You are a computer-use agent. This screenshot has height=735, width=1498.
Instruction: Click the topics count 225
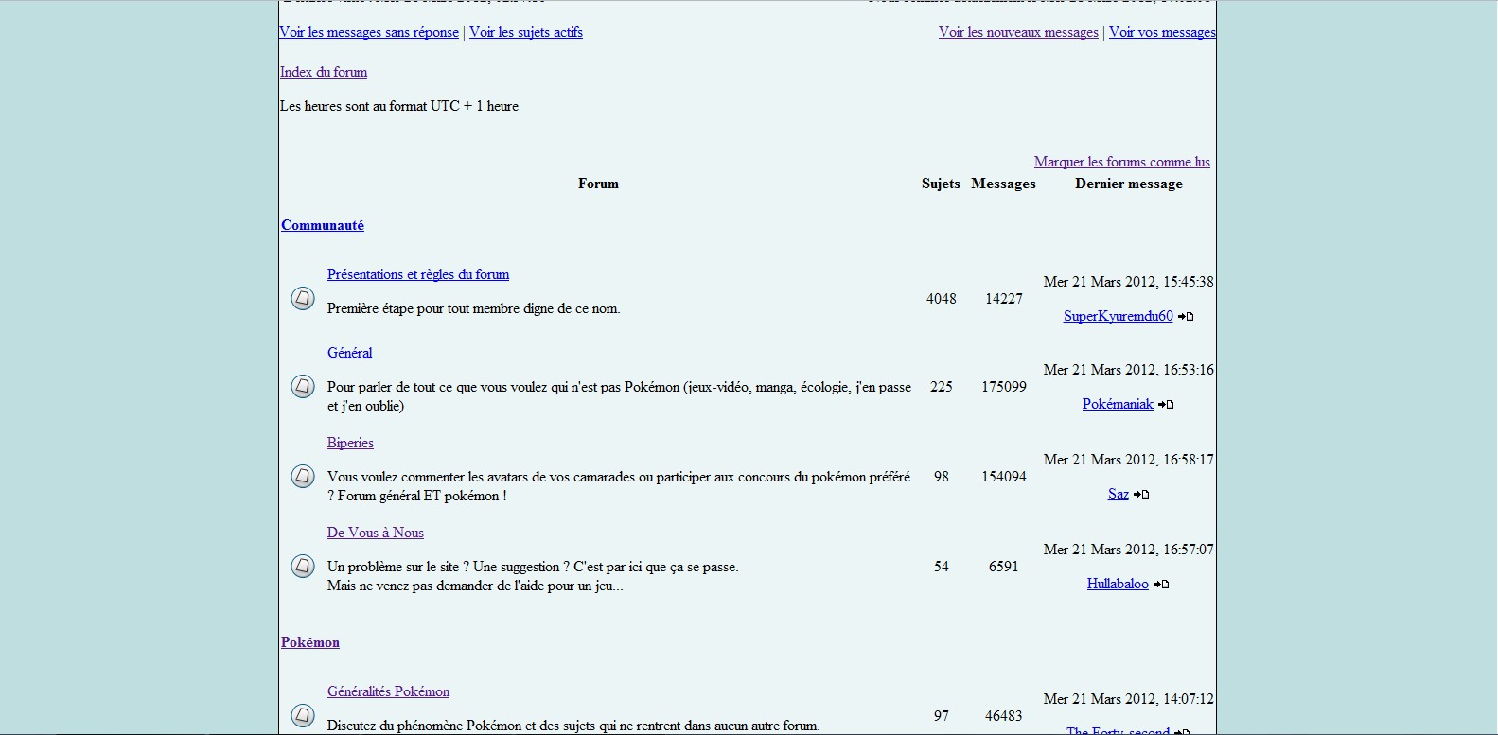(x=942, y=387)
